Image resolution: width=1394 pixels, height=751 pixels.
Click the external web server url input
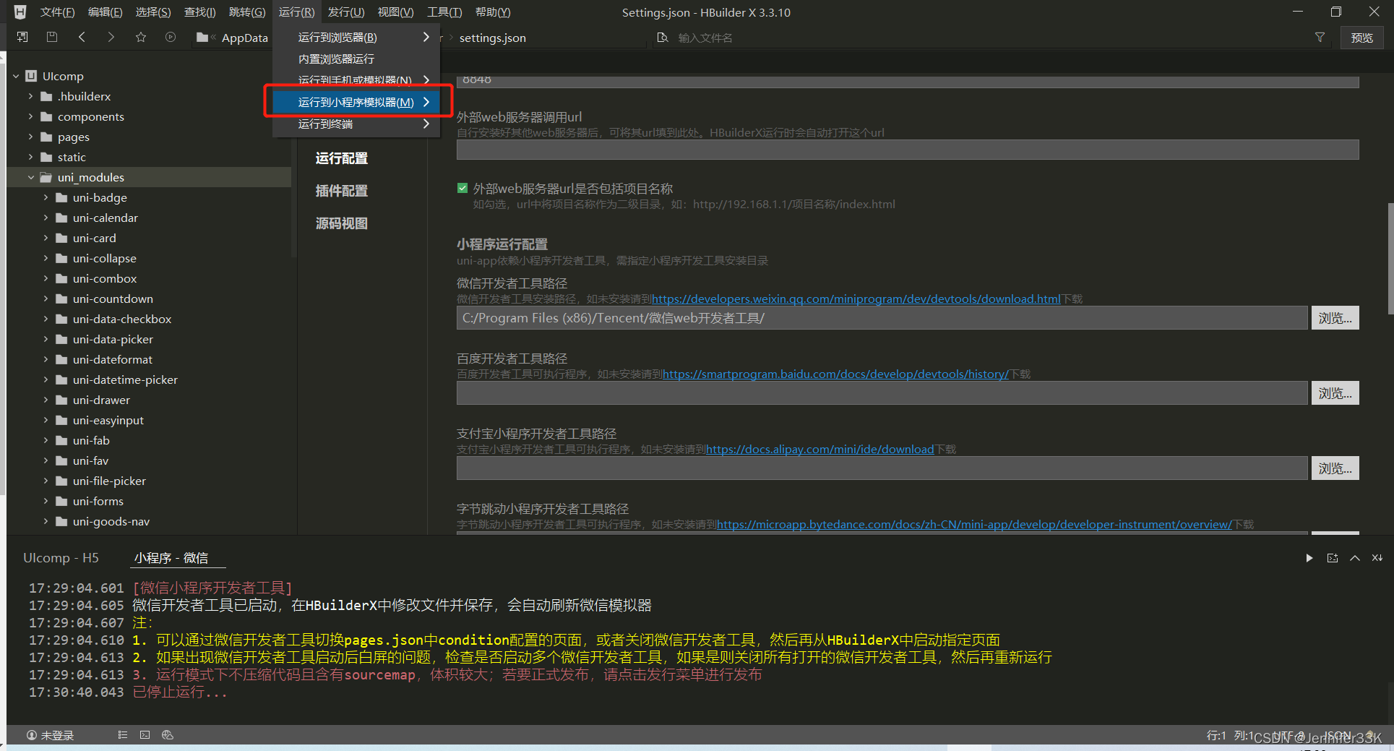(x=908, y=150)
